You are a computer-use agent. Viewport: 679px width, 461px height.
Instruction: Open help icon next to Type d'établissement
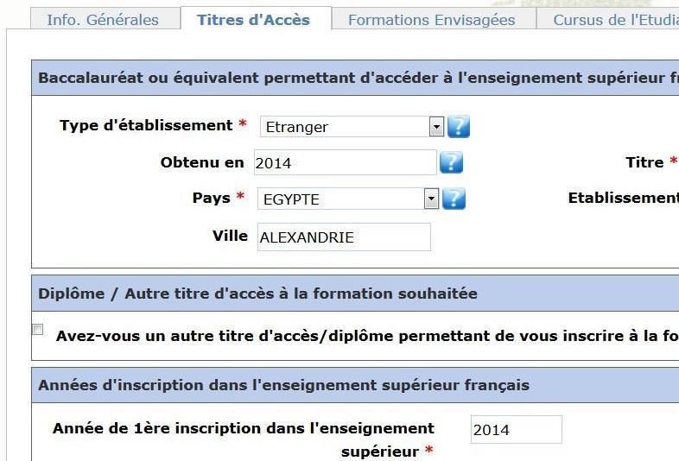[459, 126]
